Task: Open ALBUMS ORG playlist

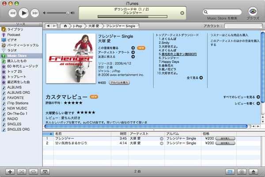Action: pos(21,92)
